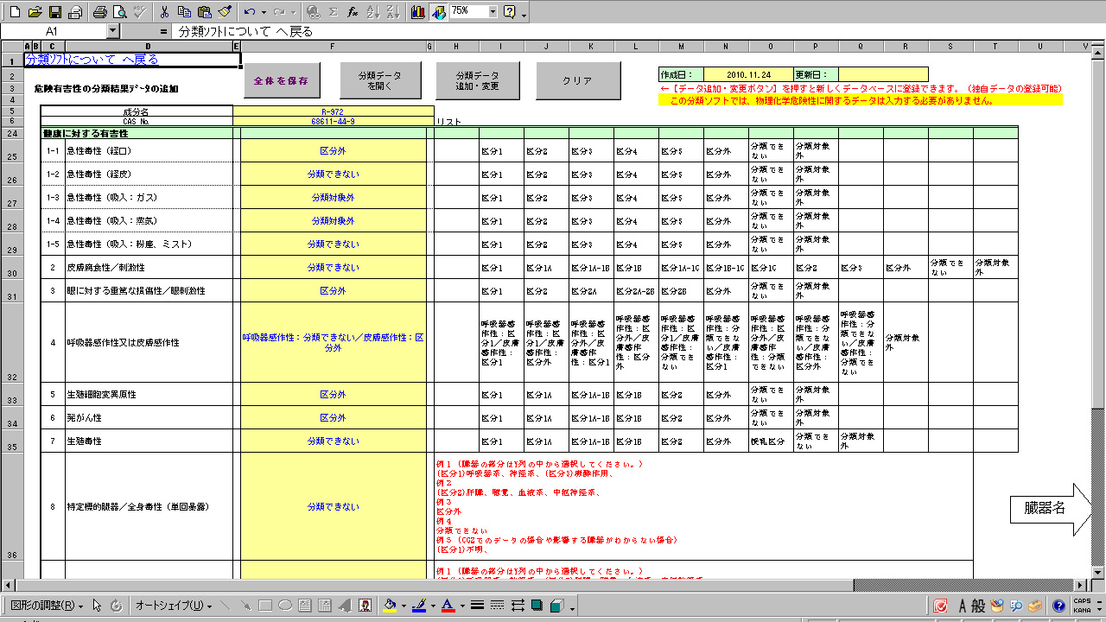The width and height of the screenshot is (1106, 622).
Task: Create a new workbook from toolbar
Action: (x=15, y=12)
